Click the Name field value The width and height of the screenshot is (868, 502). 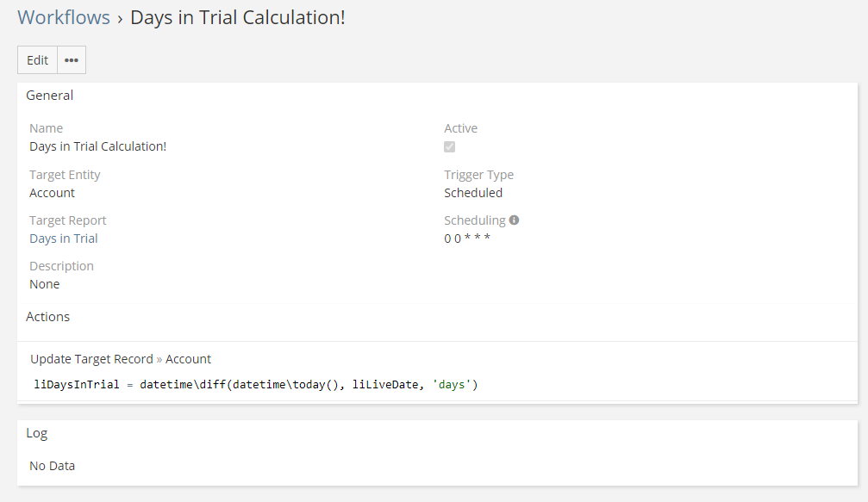[x=98, y=146]
